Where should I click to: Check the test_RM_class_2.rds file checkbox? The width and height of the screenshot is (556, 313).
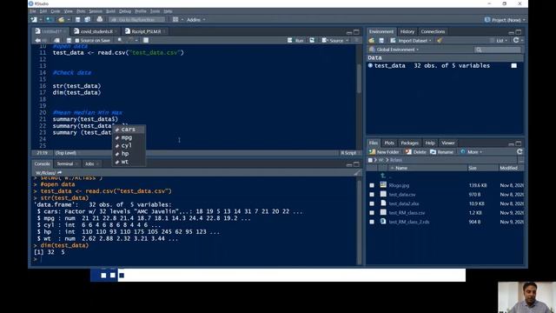(372, 222)
